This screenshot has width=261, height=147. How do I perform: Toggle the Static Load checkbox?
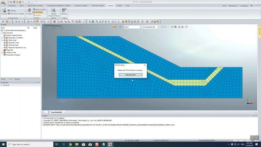pos(4,40)
